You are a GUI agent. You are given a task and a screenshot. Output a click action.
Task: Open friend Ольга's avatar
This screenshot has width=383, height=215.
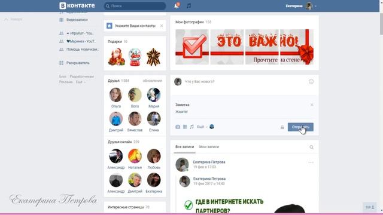click(115, 95)
